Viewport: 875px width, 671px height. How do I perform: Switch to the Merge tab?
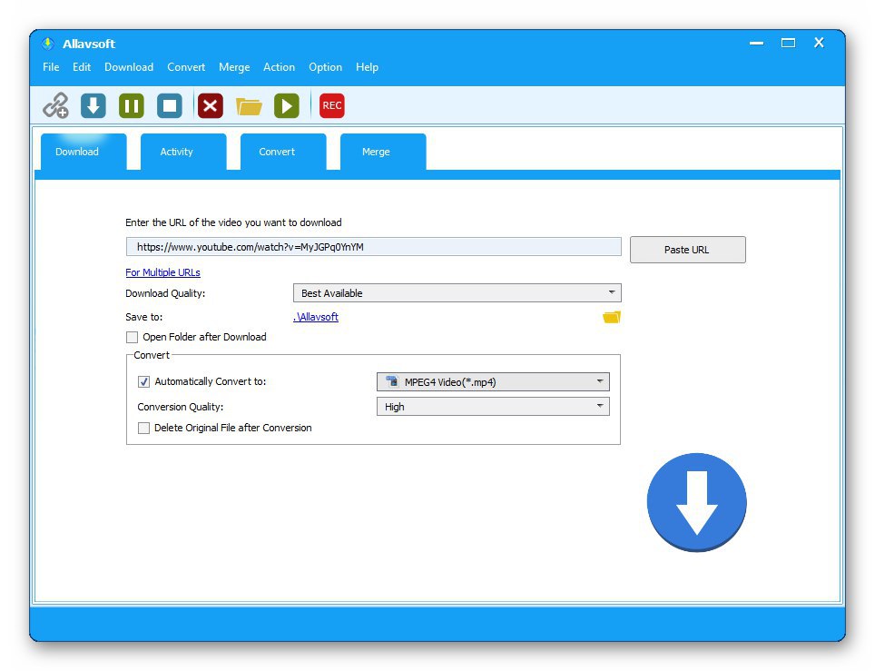pyautogui.click(x=383, y=152)
